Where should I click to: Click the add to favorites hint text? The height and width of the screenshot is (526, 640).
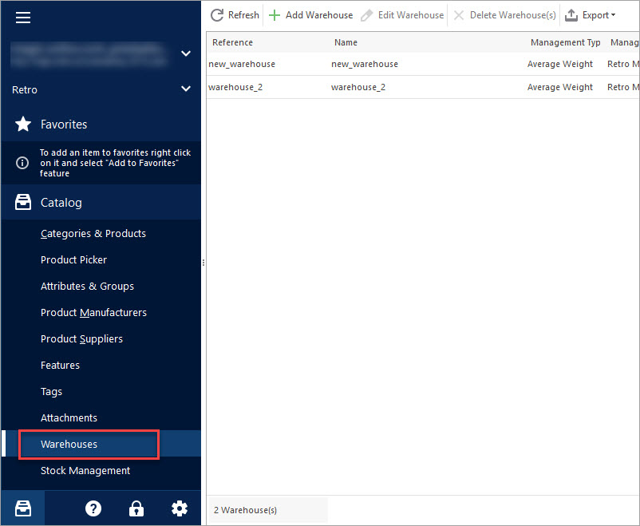(x=115, y=163)
